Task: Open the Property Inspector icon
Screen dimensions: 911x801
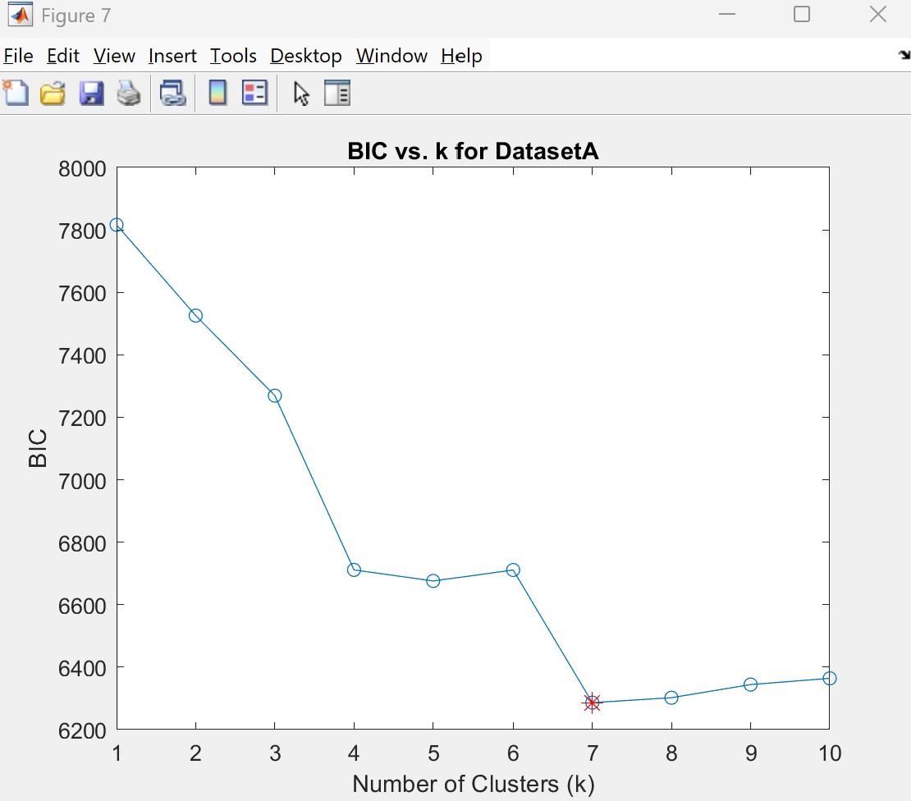Action: [x=337, y=93]
